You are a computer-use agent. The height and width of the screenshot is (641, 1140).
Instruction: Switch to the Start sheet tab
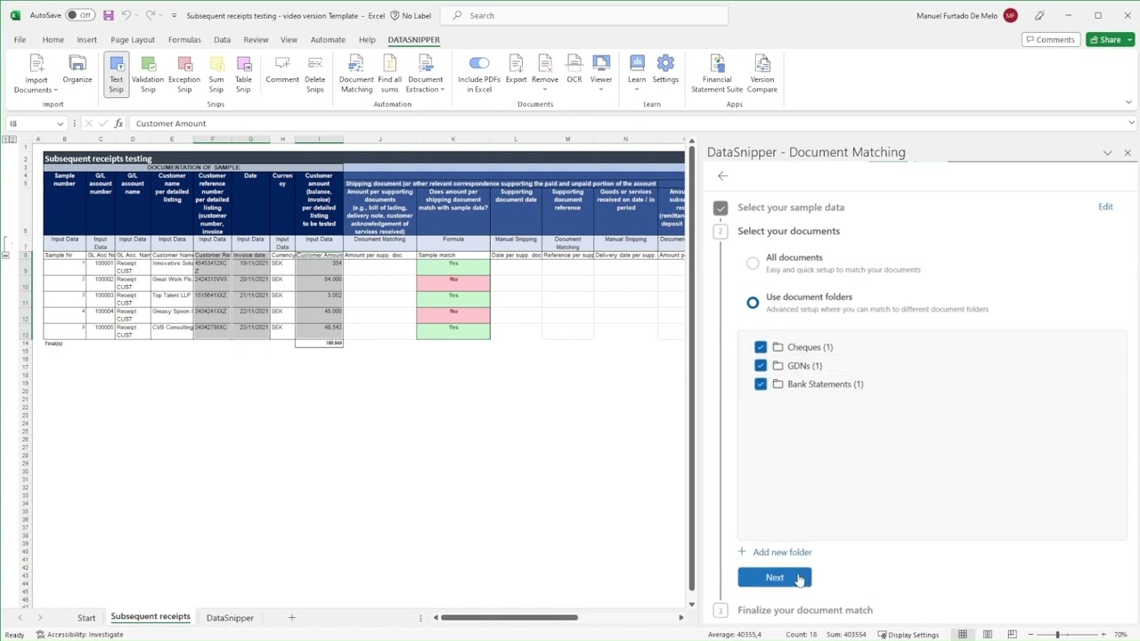click(86, 618)
